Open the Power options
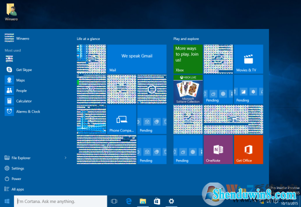The image size is (301, 207). (x=13, y=178)
